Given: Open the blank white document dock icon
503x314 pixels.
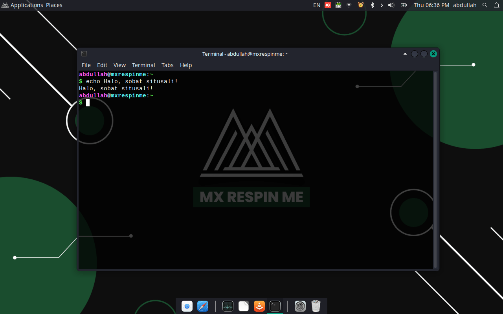Looking at the screenshot, I should pos(244,306).
